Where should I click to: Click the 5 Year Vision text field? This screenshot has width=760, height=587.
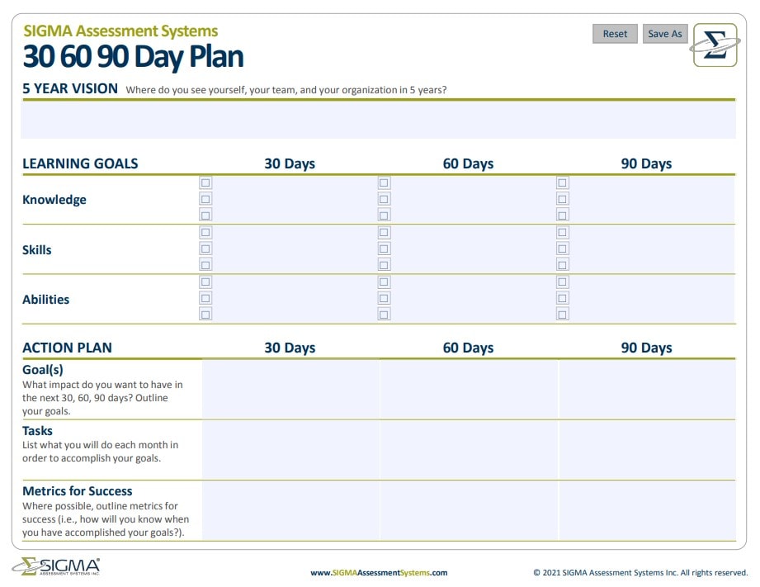tap(378, 120)
